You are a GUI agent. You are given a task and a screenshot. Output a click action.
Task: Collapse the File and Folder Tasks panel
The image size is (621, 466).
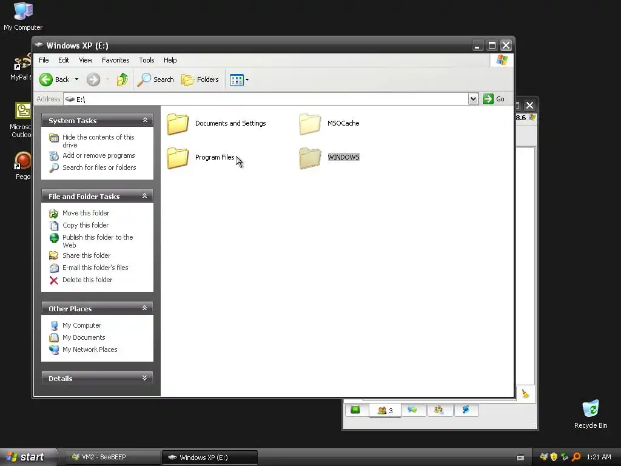pyautogui.click(x=144, y=196)
